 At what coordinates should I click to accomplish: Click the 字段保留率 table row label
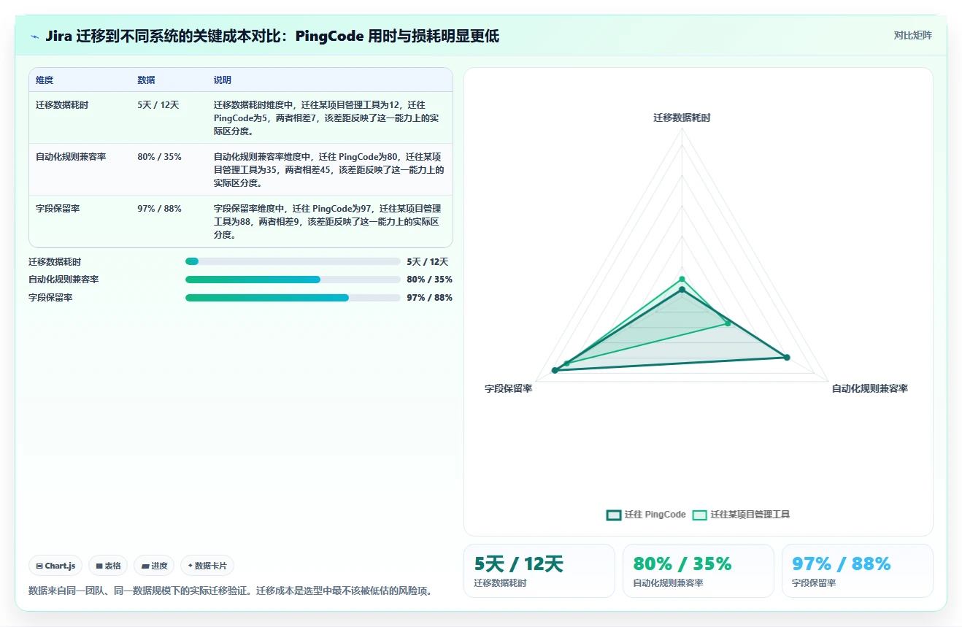(58, 209)
